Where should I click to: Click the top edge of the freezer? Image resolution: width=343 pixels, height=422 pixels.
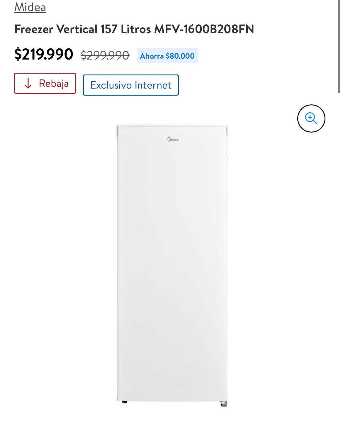tap(172, 126)
